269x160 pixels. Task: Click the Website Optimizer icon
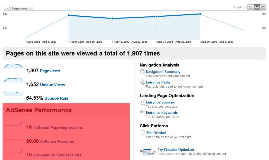(x=147, y=151)
